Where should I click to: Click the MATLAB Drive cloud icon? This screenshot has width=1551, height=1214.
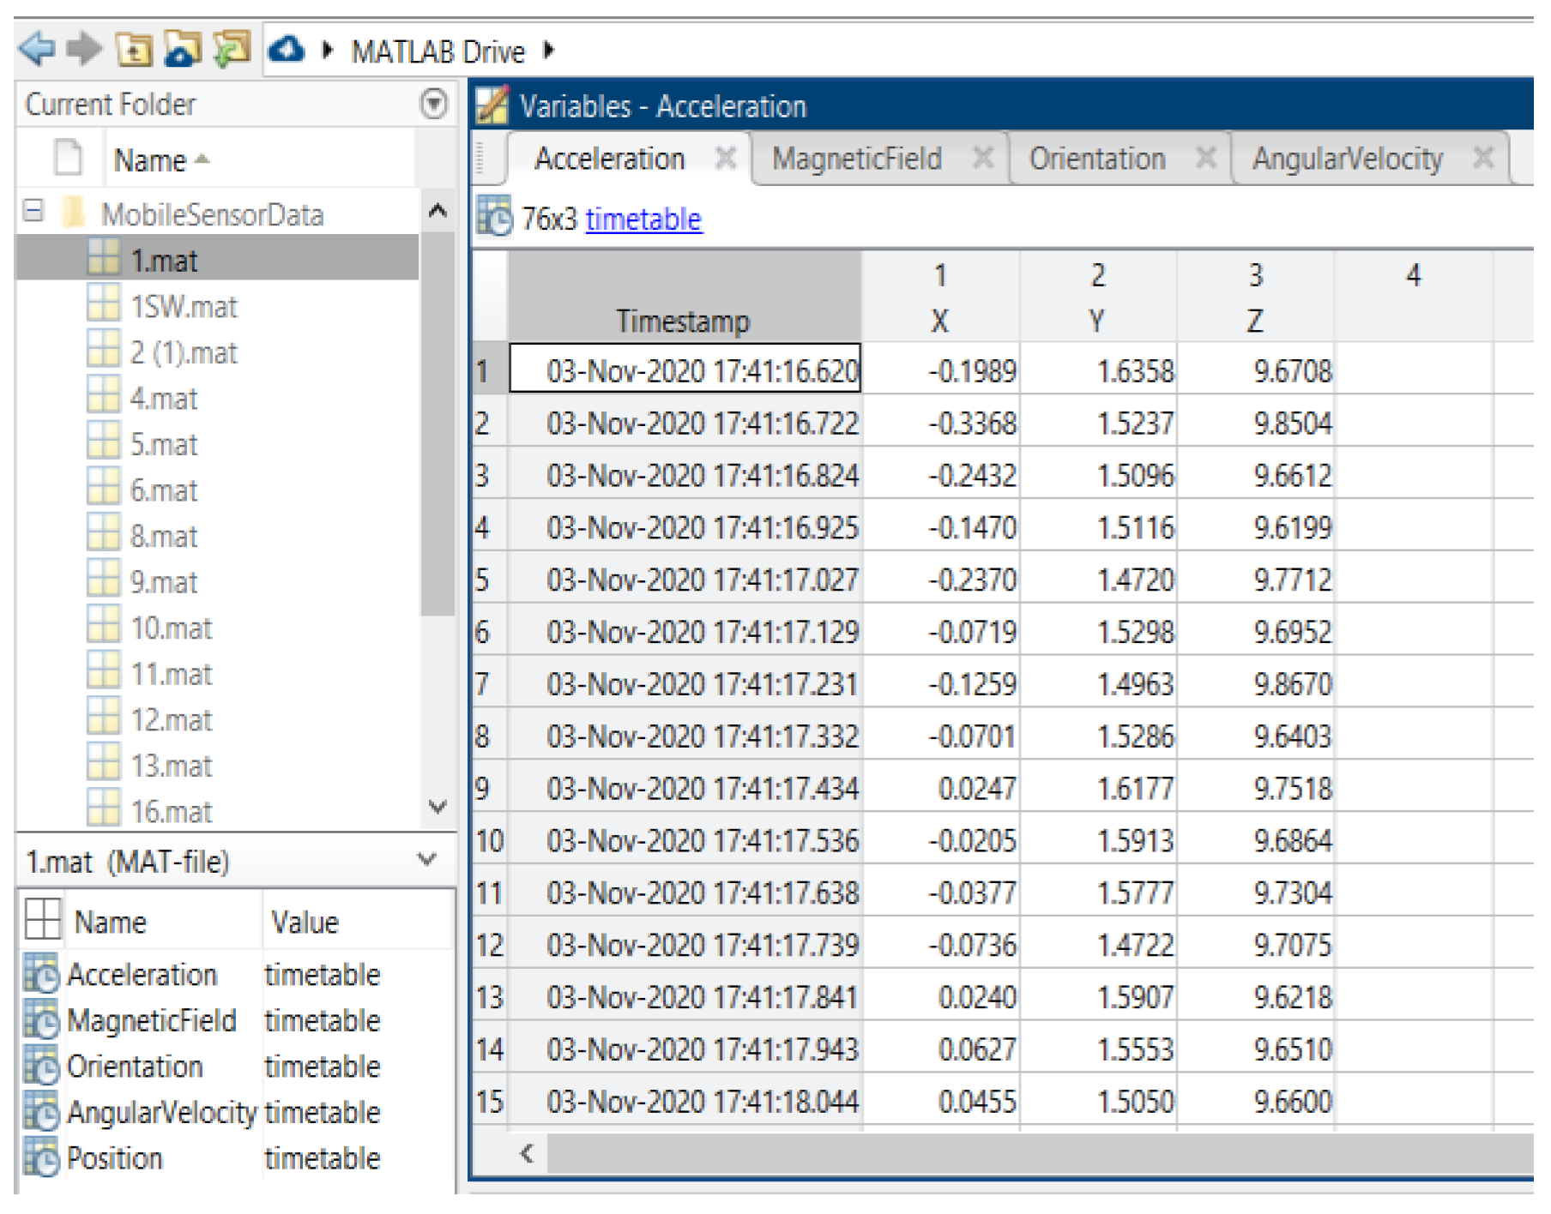[x=287, y=50]
